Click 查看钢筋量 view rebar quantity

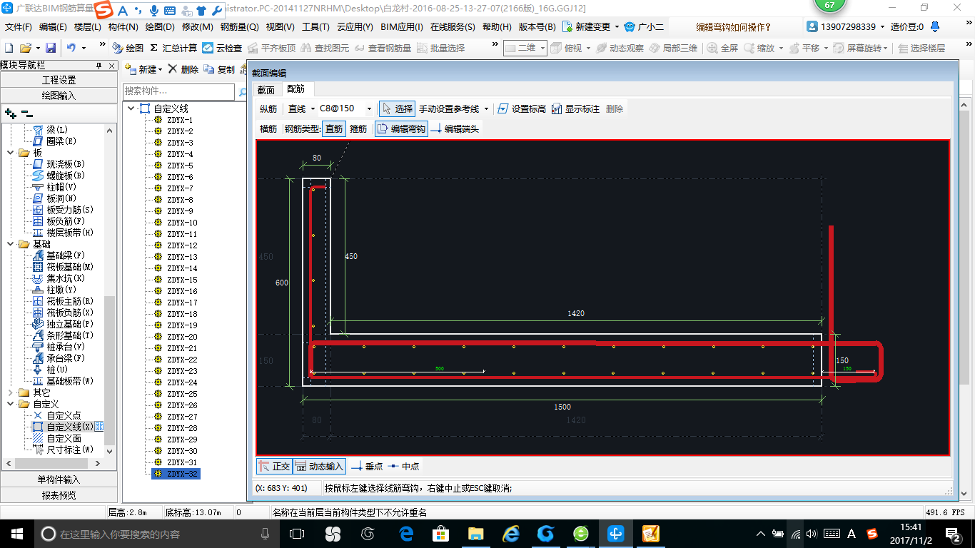(x=383, y=48)
